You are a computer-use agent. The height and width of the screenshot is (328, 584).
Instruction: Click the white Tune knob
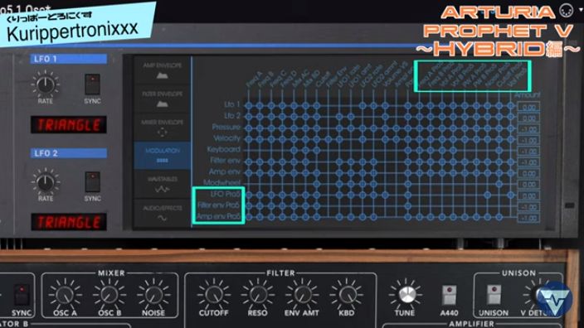point(406,295)
